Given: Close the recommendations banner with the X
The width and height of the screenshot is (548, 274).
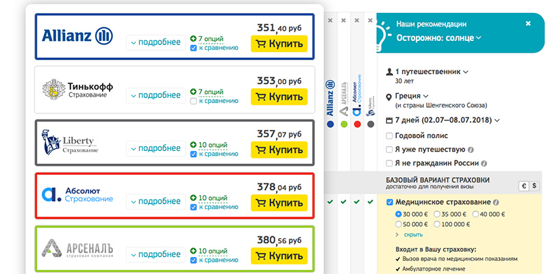Looking at the screenshot, I should (x=528, y=23).
